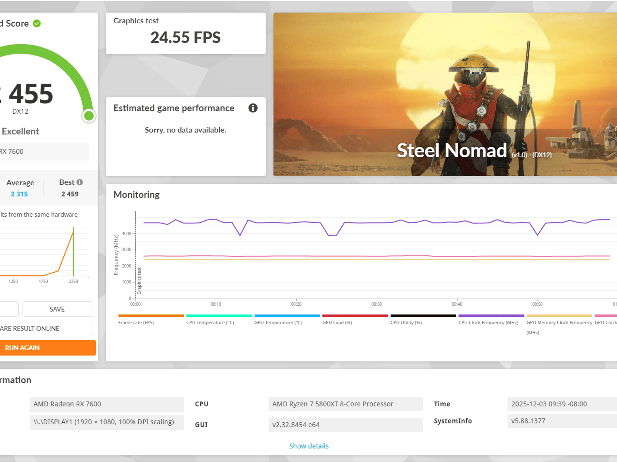Click the green marker in score distribution chart
Screen dimensions: 617x462
[x=73, y=251]
